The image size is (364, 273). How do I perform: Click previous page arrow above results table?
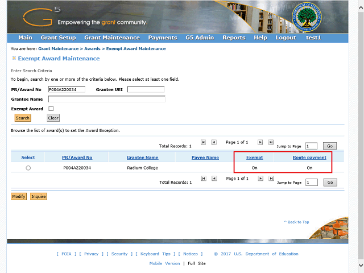click(214, 142)
